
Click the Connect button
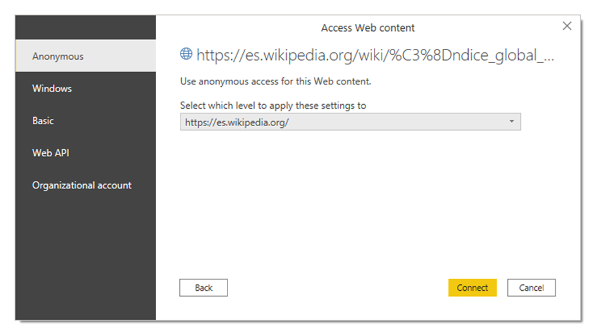pyautogui.click(x=472, y=288)
